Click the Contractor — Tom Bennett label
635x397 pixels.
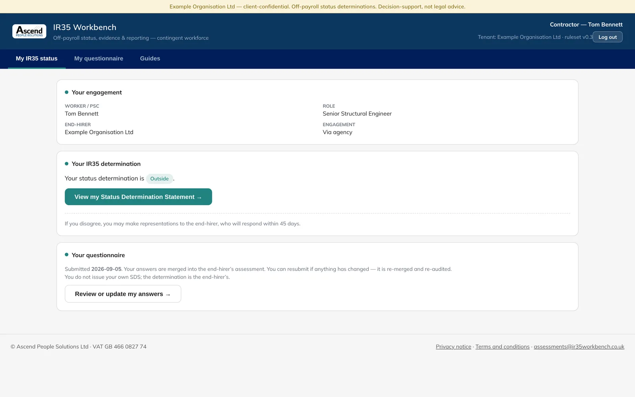tap(586, 25)
